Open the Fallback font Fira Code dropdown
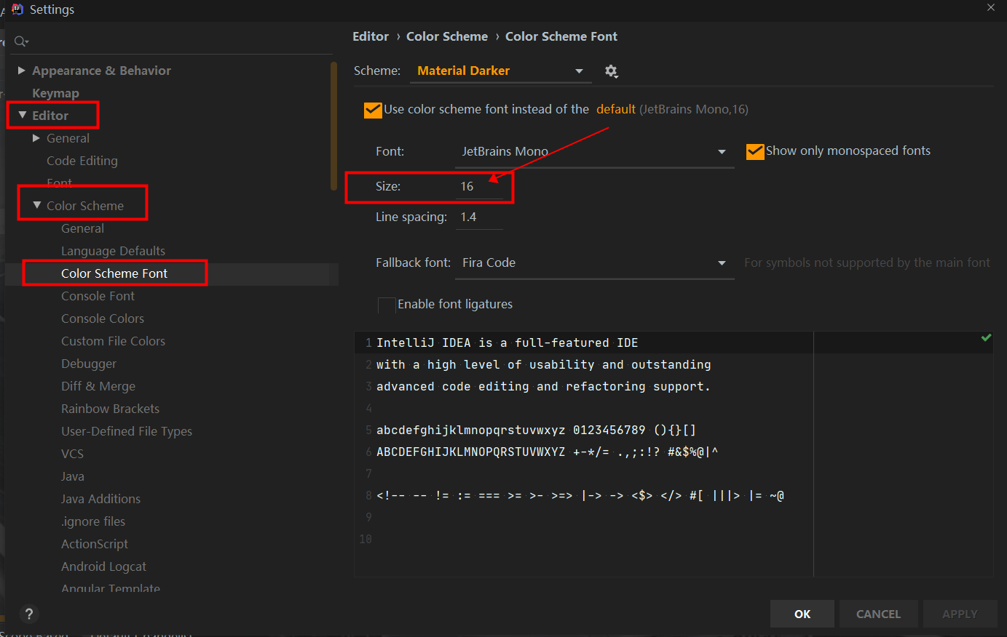The image size is (1007, 637). 595,263
